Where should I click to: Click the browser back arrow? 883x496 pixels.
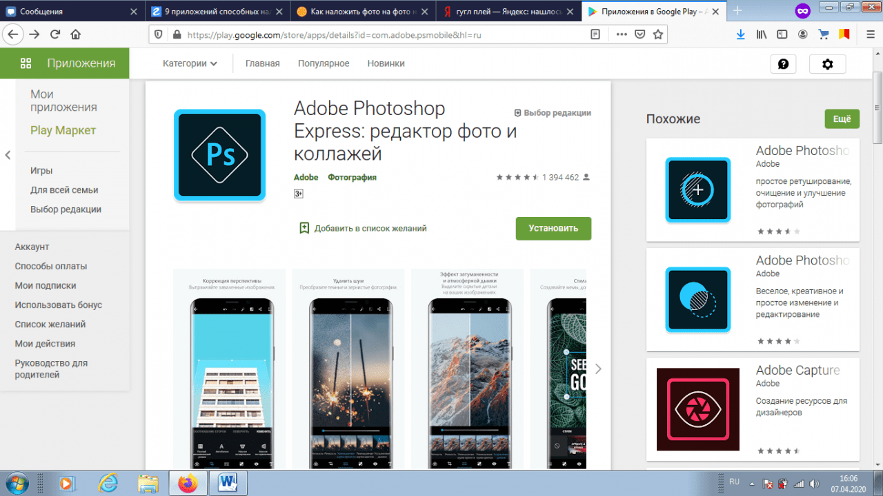pos(13,34)
